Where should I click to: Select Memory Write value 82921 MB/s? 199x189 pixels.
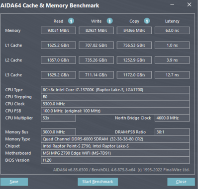coord(96,31)
